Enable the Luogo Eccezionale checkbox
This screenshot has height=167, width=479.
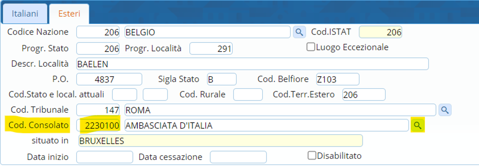311,47
